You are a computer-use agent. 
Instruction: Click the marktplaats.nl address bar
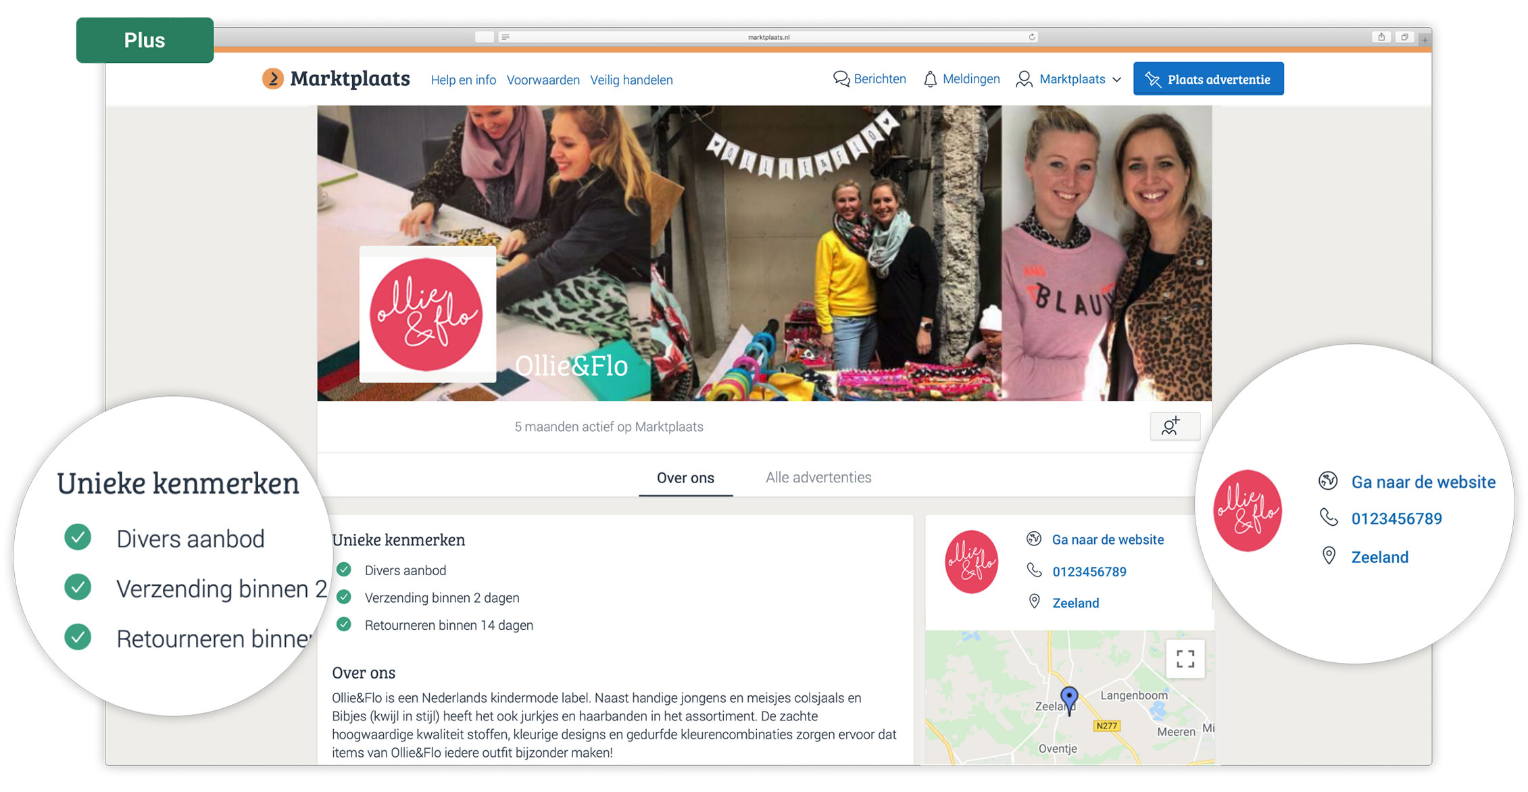click(x=768, y=37)
